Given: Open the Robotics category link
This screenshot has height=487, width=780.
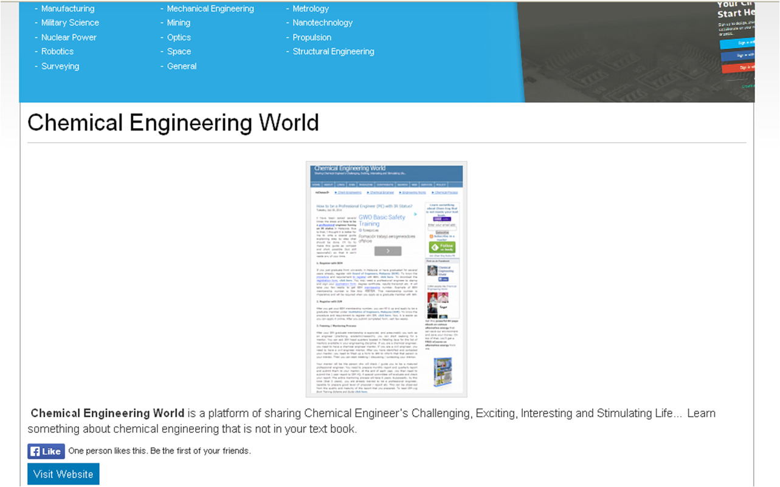Looking at the screenshot, I should coord(57,52).
